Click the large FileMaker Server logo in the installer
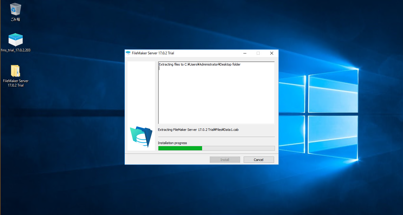 click(x=141, y=136)
